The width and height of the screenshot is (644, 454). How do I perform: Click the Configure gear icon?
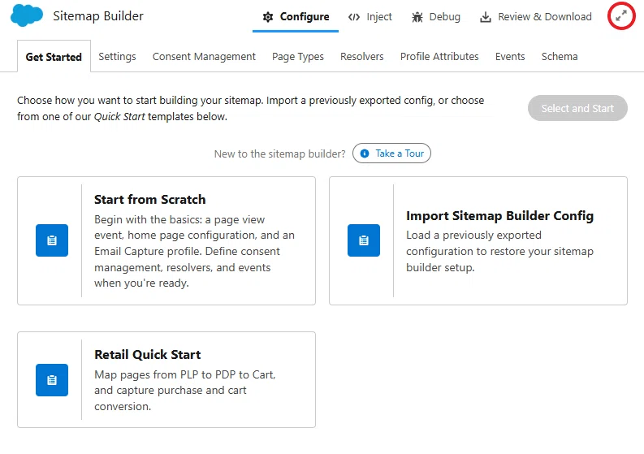pos(268,17)
